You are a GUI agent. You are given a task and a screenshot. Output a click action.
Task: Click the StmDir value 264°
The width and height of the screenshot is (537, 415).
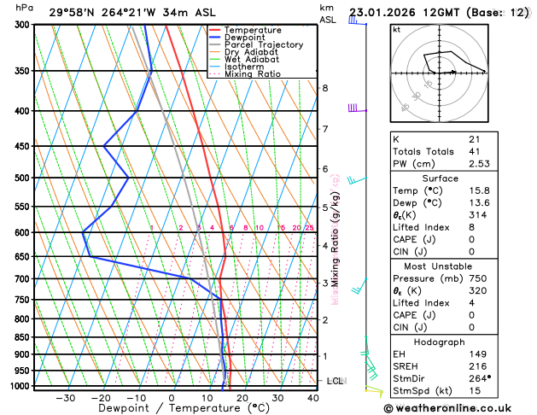click(480, 378)
